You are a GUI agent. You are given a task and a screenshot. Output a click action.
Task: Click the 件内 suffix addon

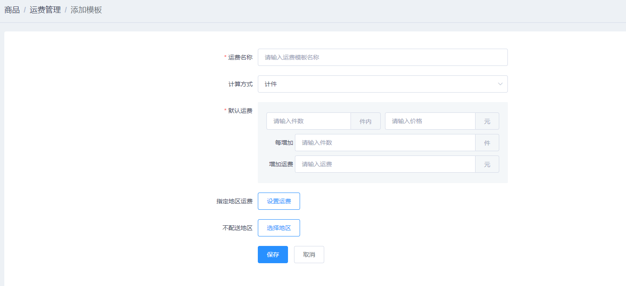tap(366, 121)
